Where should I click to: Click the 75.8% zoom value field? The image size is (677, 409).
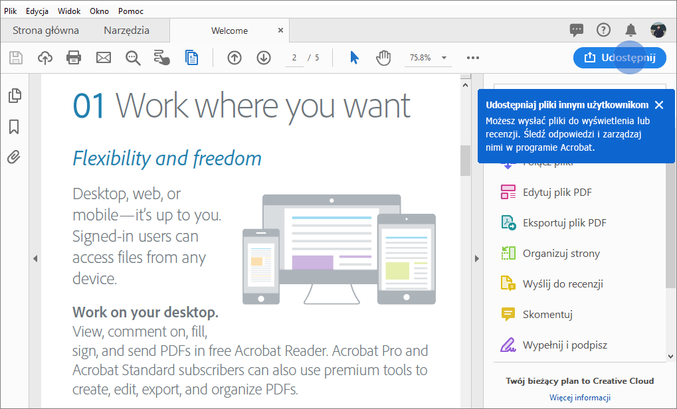pos(421,58)
